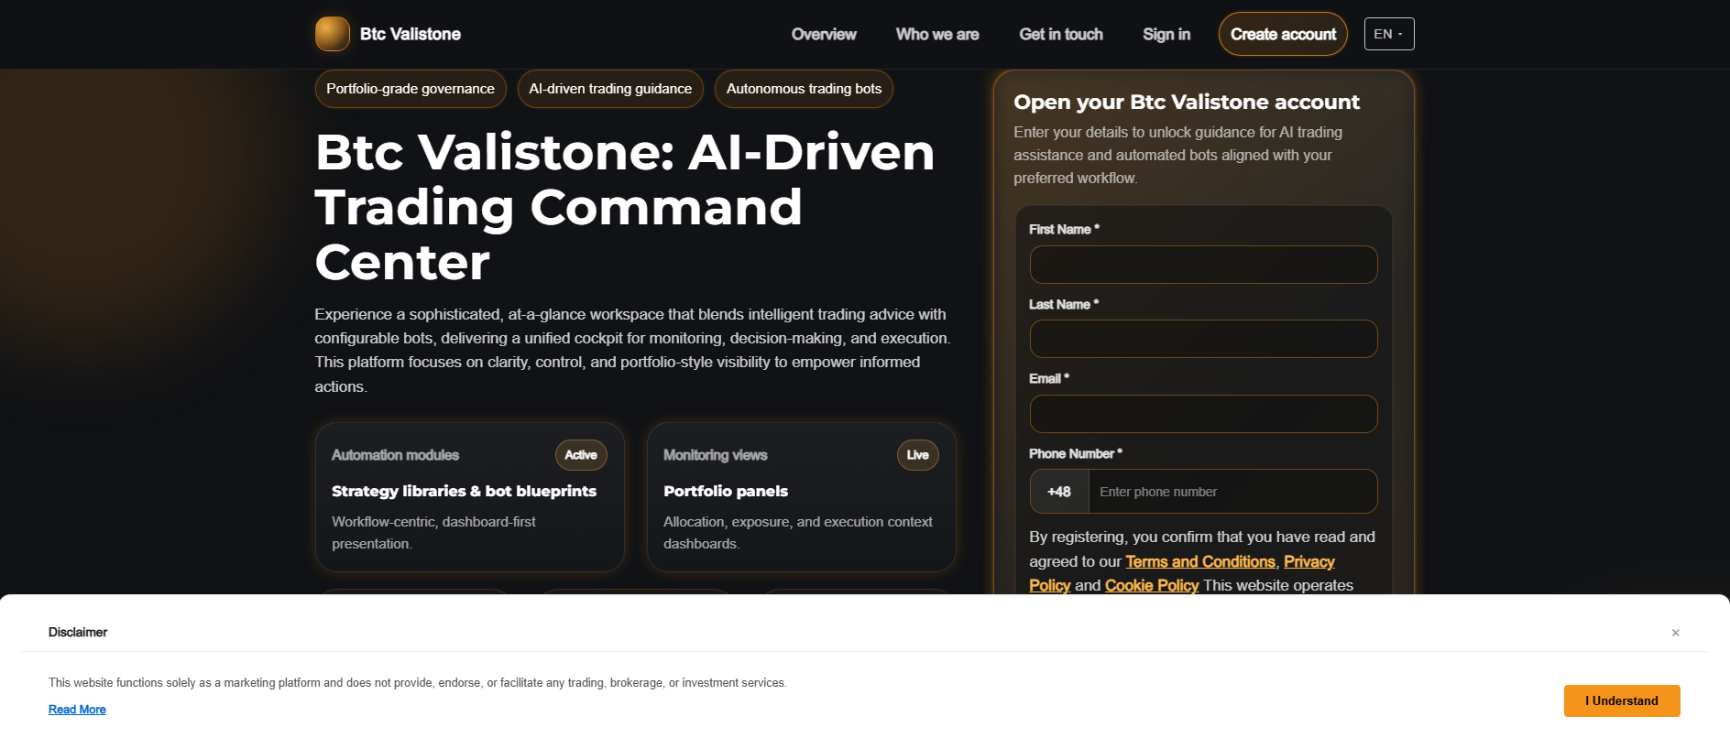The image size is (1730, 749).
Task: Open the Privacy Policy link
Action: pos(1309,561)
